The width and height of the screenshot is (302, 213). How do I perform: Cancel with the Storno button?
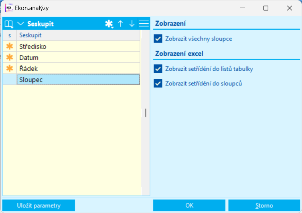click(264, 205)
